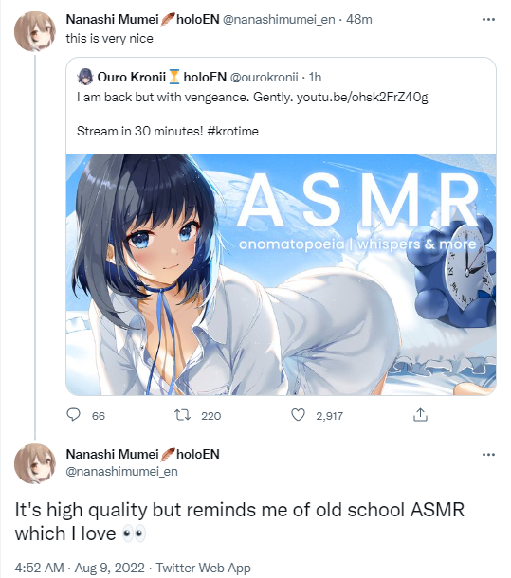Like the tweet with heart icon
Screen dimensions: 511x578
click(x=298, y=415)
